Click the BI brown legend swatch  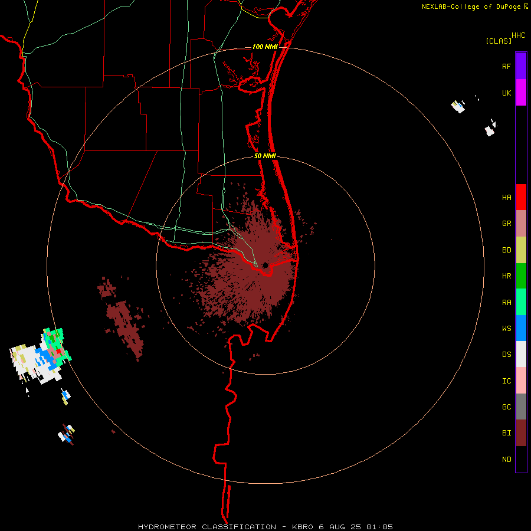coord(521,433)
